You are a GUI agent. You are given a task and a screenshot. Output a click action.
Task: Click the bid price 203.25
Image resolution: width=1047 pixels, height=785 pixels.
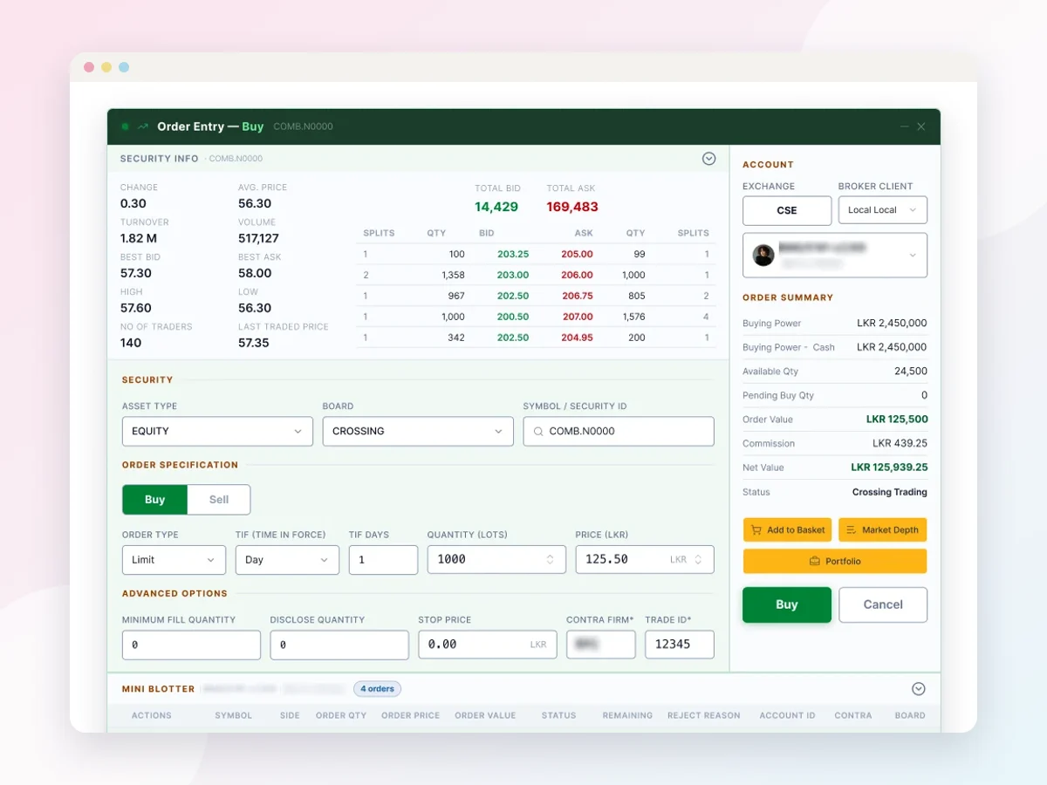513,254
